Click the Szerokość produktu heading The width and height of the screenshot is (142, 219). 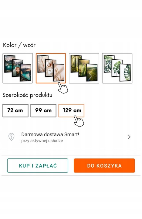(27, 95)
